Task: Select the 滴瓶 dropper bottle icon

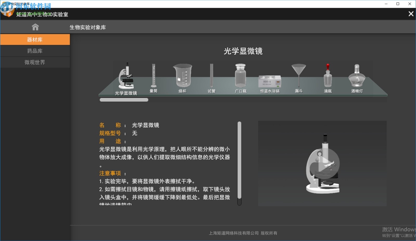Action: 328,78
